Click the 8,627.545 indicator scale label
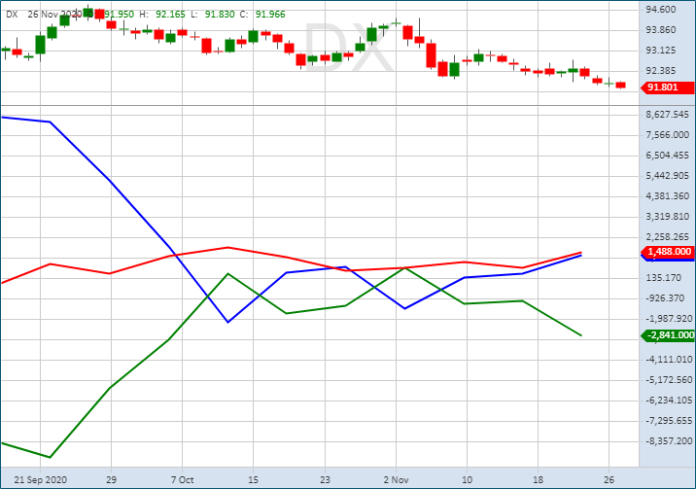Screen dimensions: 696x489 [x=667, y=115]
